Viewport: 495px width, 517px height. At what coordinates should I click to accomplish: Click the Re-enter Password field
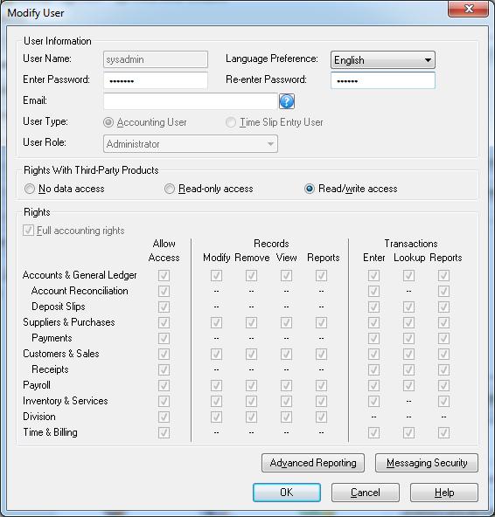pos(383,80)
